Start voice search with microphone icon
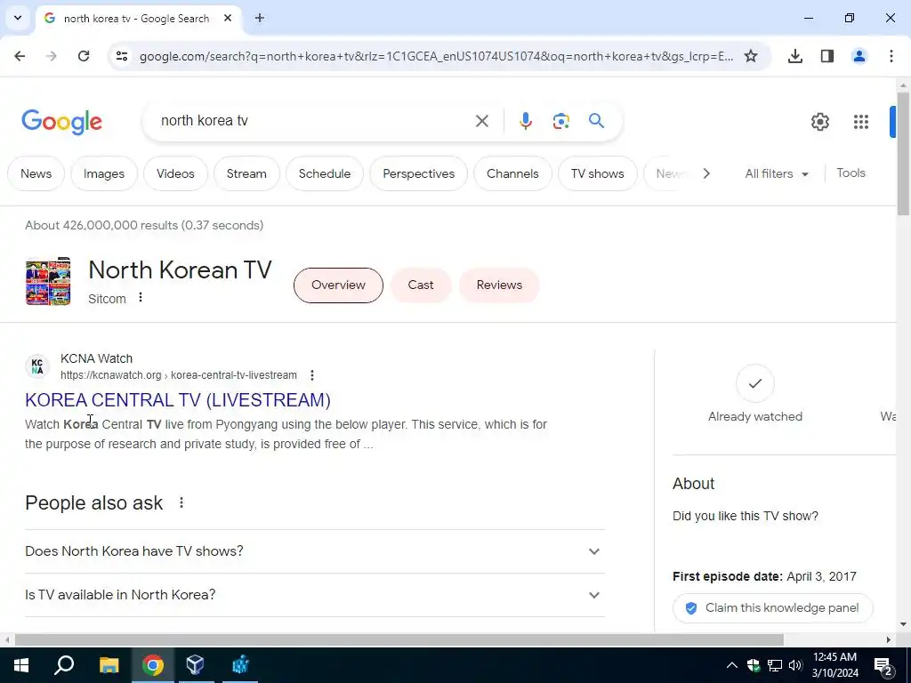 [525, 121]
